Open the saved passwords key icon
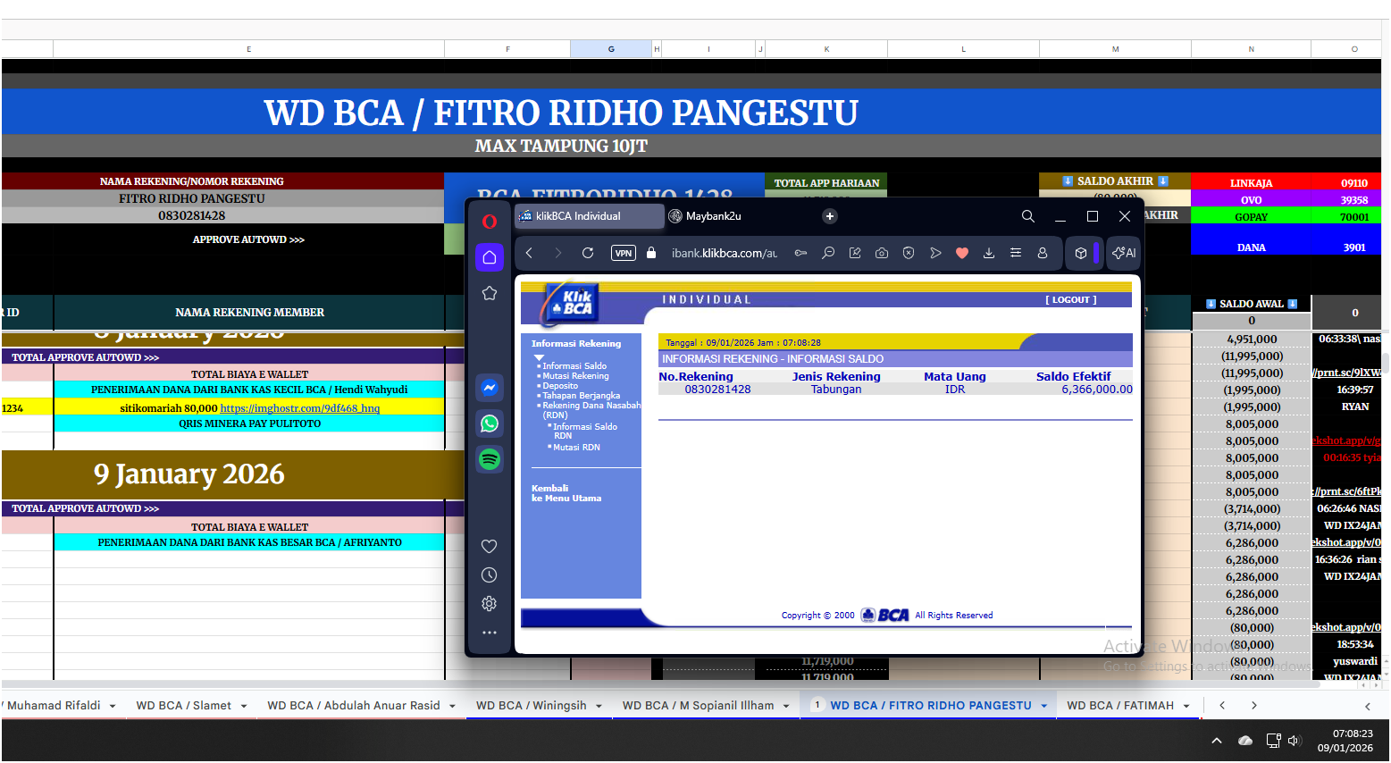The image size is (1391, 763). tap(801, 253)
